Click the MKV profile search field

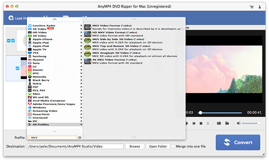pyautogui.click(x=52, y=138)
